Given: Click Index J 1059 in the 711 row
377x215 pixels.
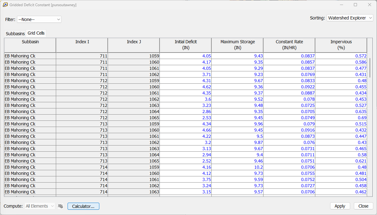Looking at the screenshot, I should tap(134, 56).
